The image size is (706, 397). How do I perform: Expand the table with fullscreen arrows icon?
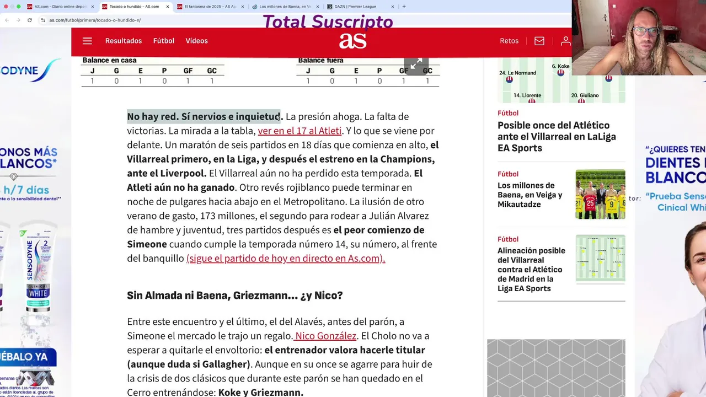pyautogui.click(x=416, y=63)
